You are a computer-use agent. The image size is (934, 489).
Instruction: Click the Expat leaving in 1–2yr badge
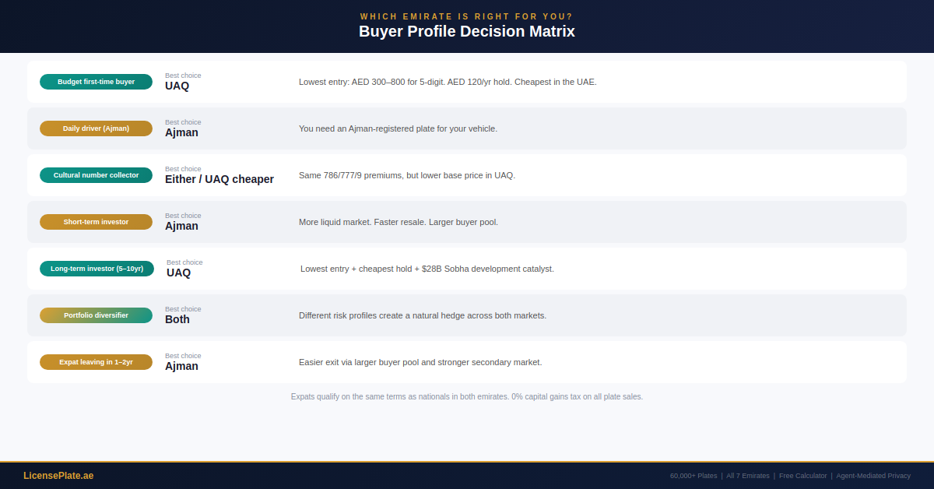click(x=96, y=362)
